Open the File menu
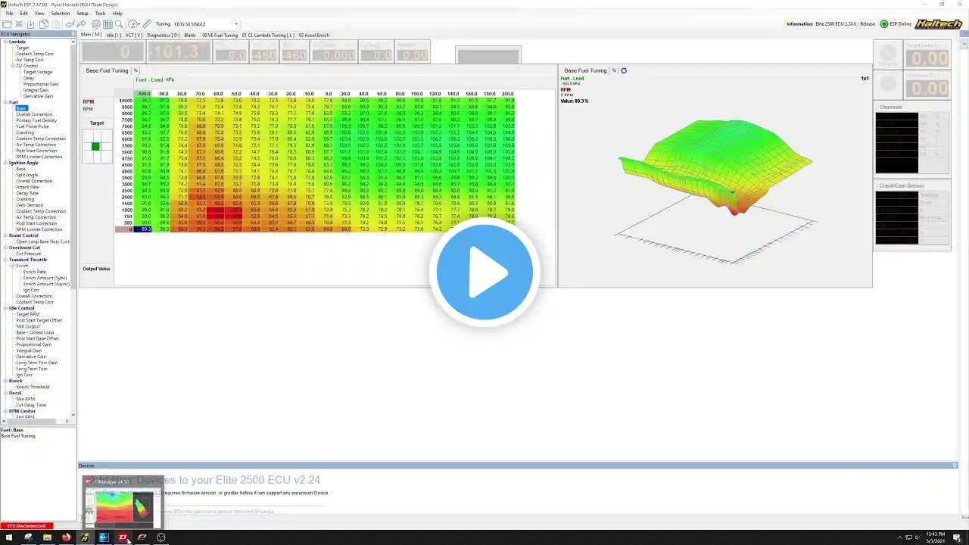The width and height of the screenshot is (969, 545). (x=9, y=14)
